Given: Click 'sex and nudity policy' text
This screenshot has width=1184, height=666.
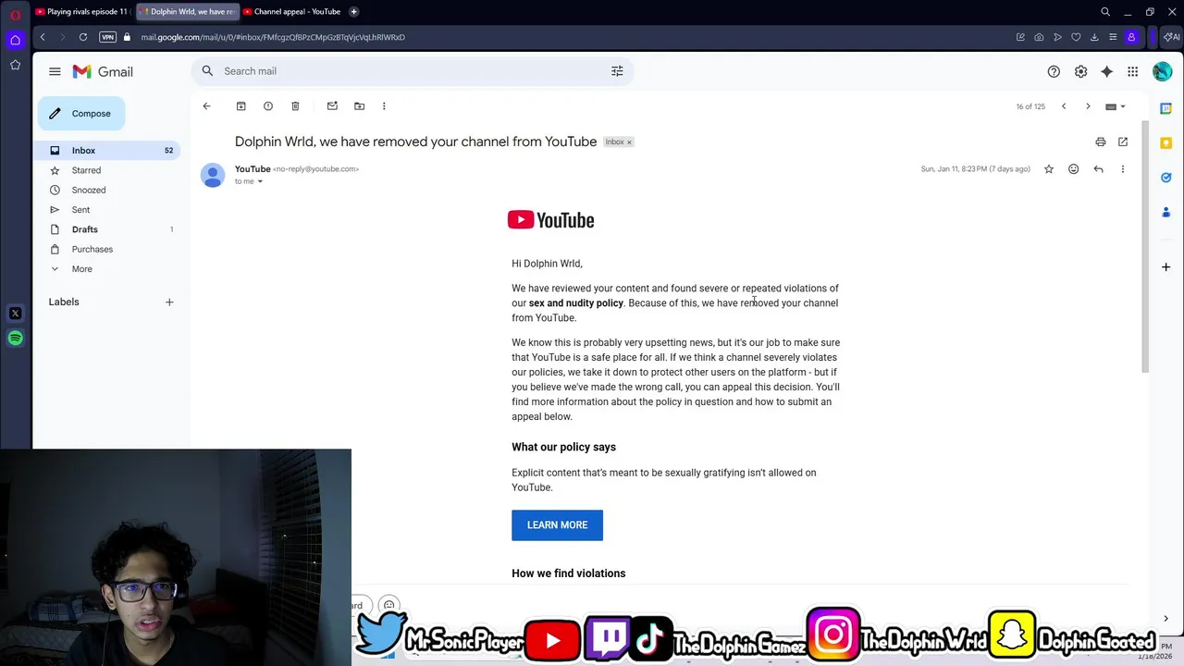Looking at the screenshot, I should (x=576, y=303).
